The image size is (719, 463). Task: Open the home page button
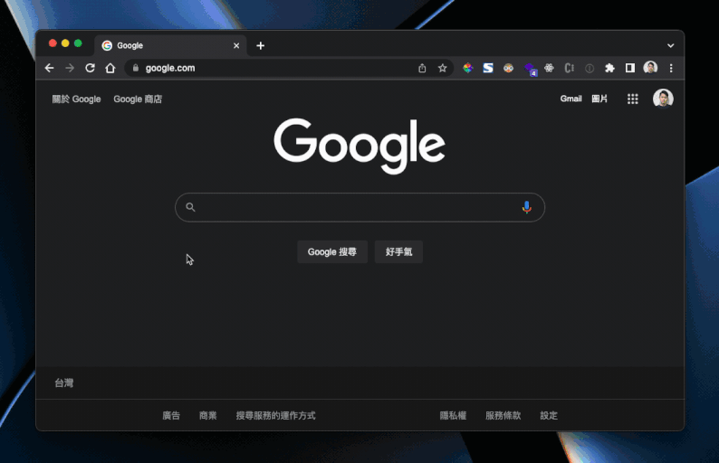pyautogui.click(x=110, y=68)
